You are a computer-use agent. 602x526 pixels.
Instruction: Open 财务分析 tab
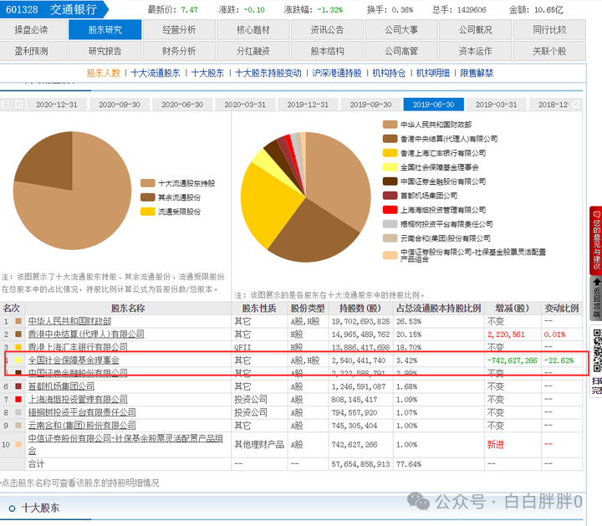click(179, 51)
